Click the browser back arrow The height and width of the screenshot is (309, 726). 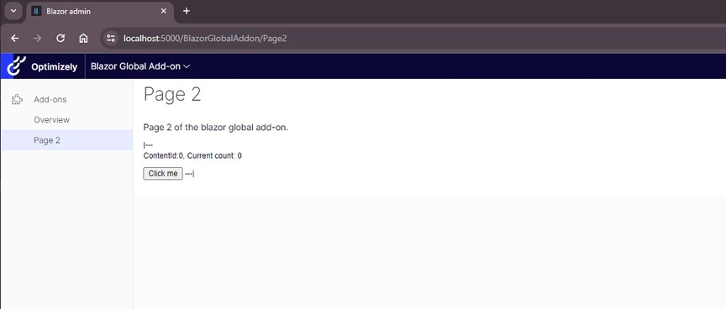coord(15,39)
